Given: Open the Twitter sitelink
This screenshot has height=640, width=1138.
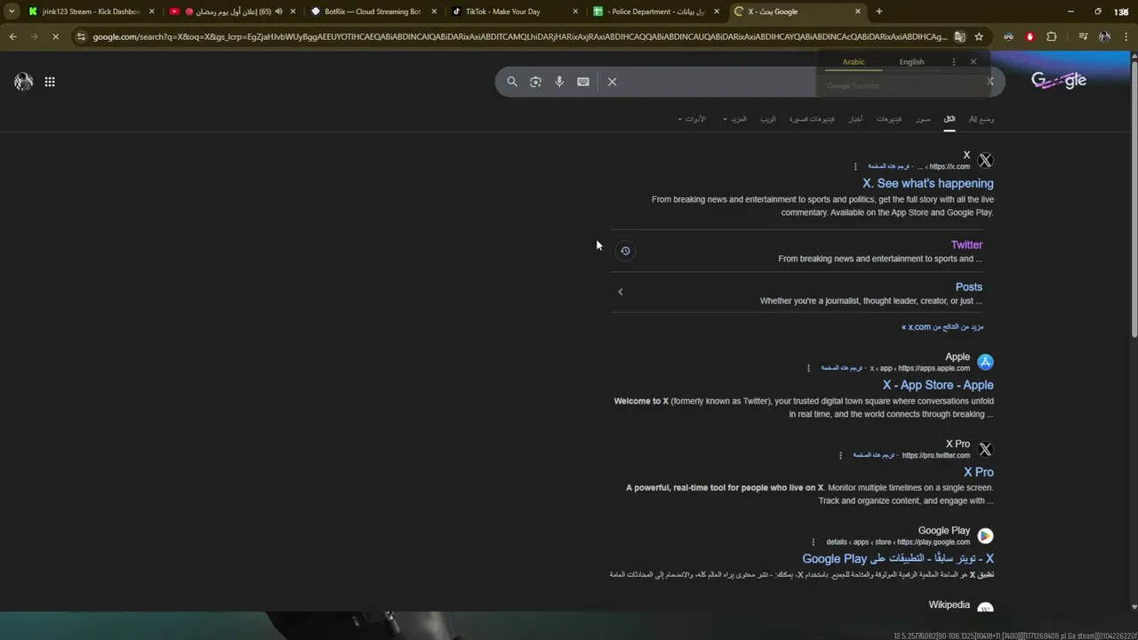Looking at the screenshot, I should click(966, 244).
